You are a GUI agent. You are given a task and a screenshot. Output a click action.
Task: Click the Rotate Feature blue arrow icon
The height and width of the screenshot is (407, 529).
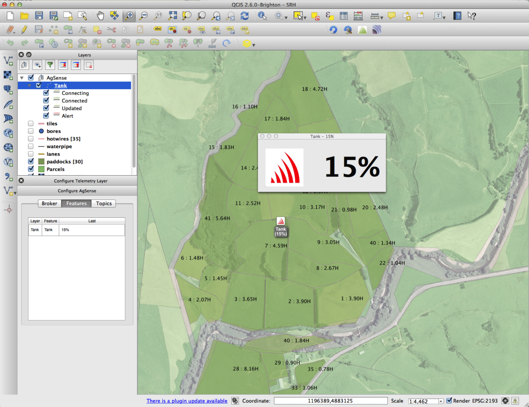[227, 43]
